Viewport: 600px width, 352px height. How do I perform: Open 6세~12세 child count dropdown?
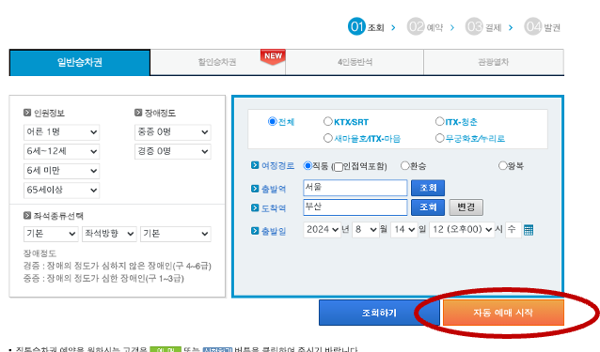(x=62, y=151)
